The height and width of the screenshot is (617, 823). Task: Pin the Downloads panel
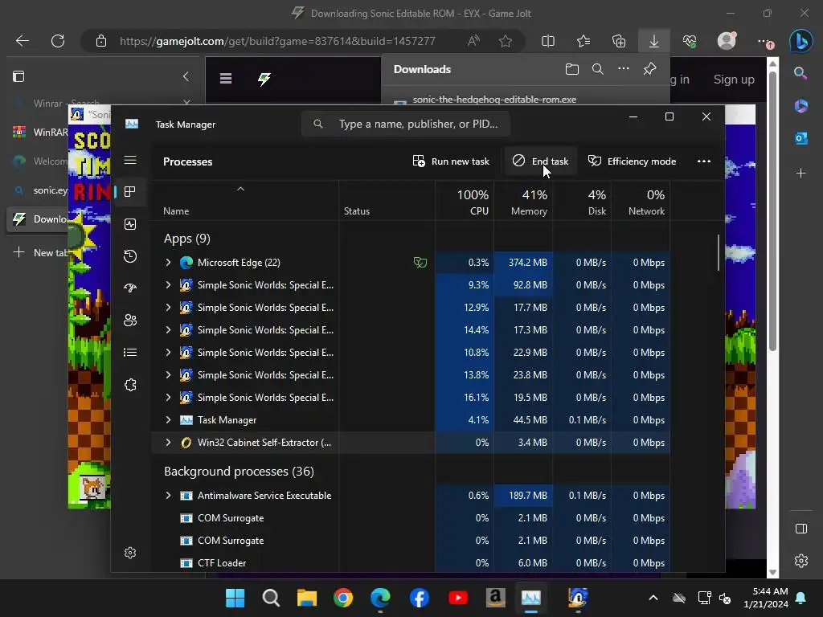649,69
